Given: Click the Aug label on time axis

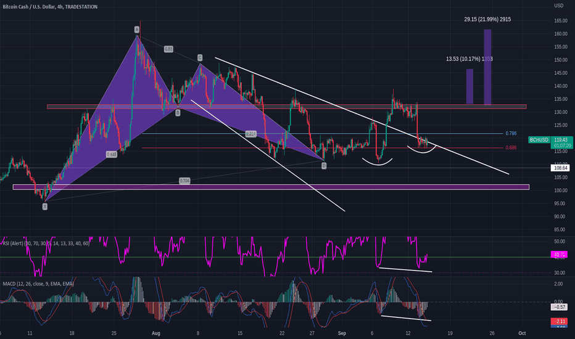Looking at the screenshot, I should point(156,333).
